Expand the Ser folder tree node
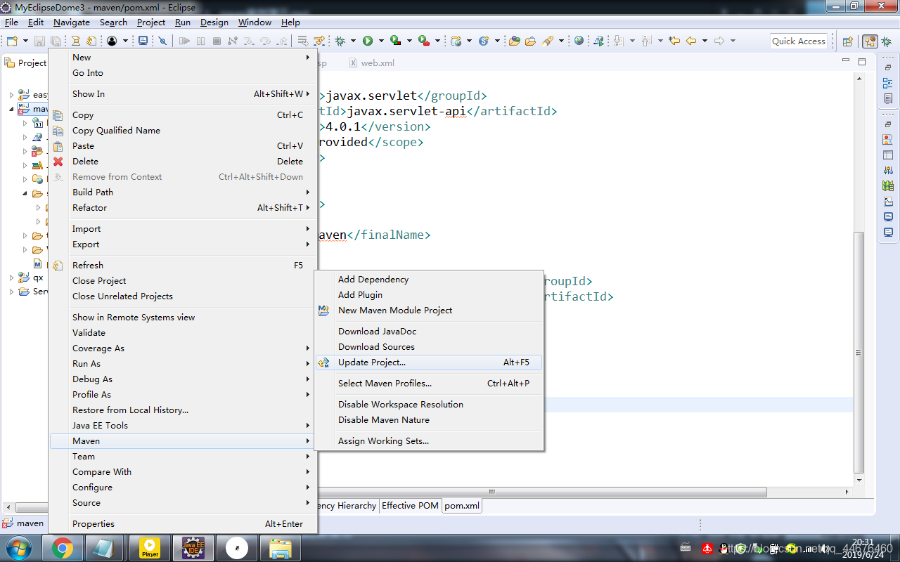This screenshot has width=900, height=562. pyautogui.click(x=11, y=292)
